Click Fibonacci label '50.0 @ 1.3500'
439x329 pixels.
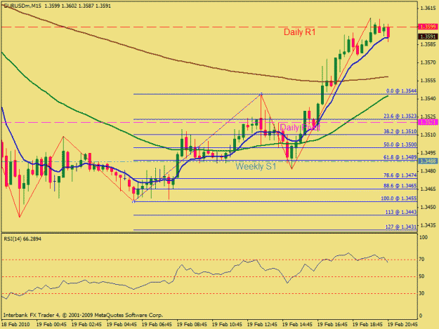(400, 145)
